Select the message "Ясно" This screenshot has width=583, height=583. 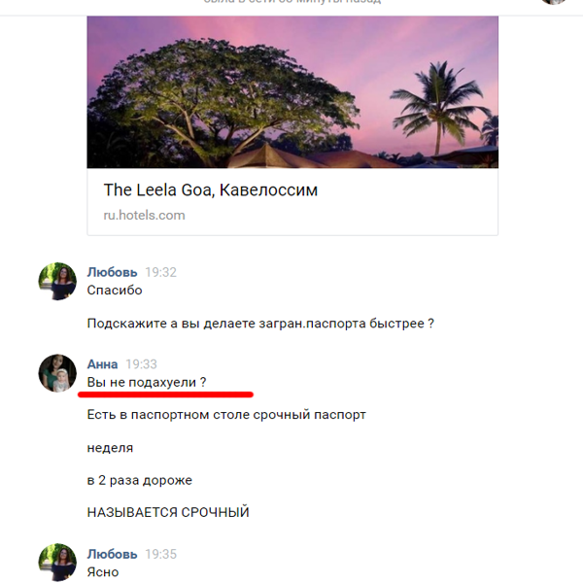tap(103, 572)
